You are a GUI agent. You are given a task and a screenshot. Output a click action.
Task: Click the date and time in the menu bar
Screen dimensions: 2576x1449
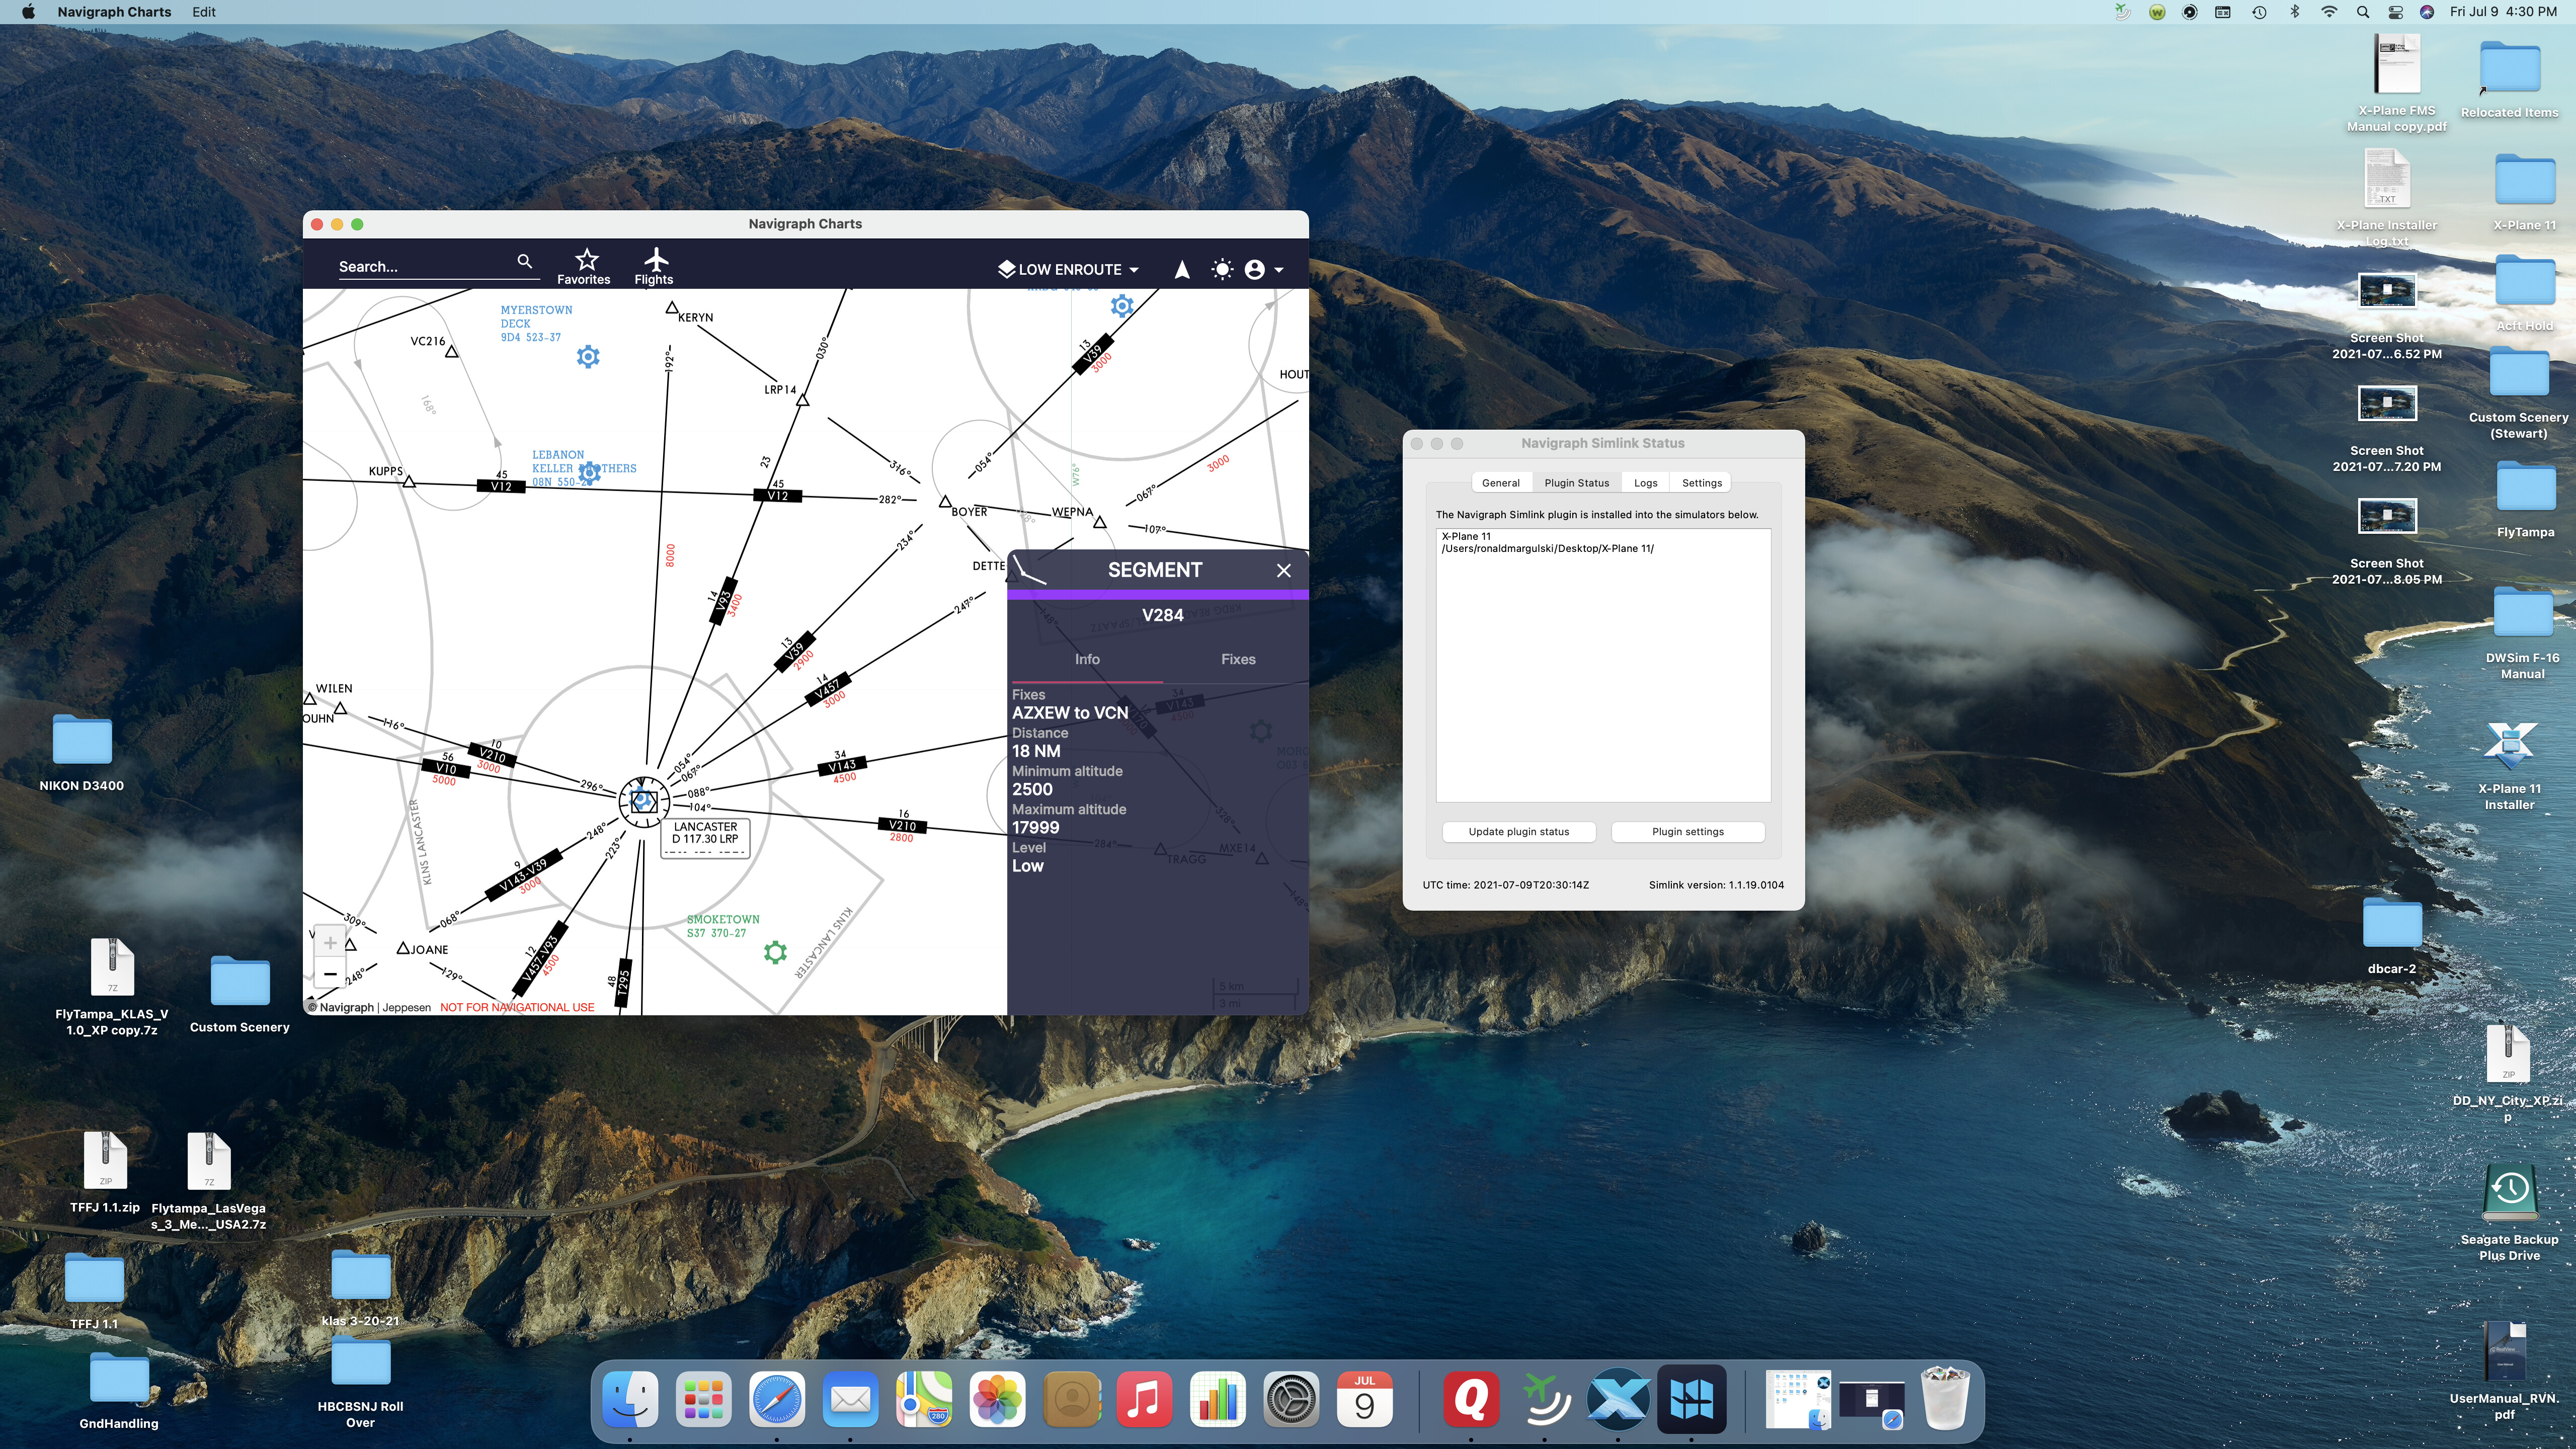coord(2503,12)
